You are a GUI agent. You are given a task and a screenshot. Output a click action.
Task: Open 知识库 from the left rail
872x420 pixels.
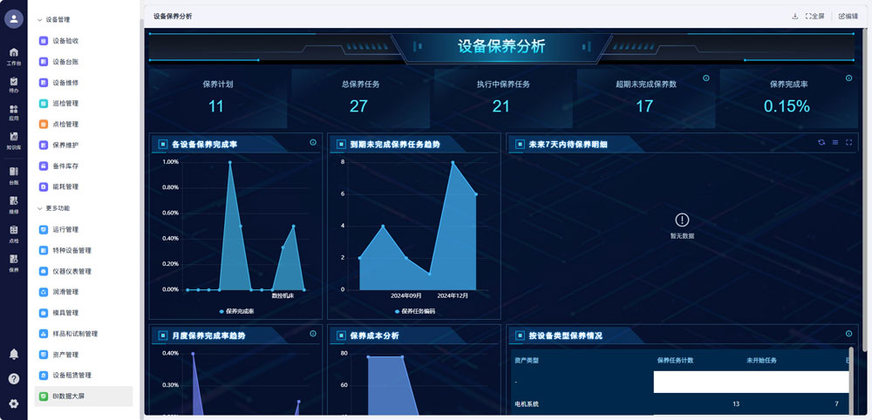14,139
